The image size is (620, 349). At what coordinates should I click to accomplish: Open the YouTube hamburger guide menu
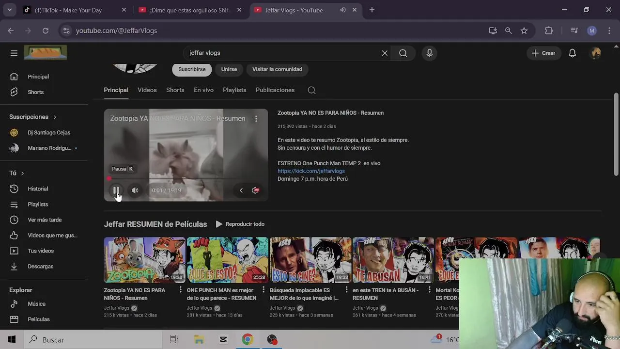point(14,53)
